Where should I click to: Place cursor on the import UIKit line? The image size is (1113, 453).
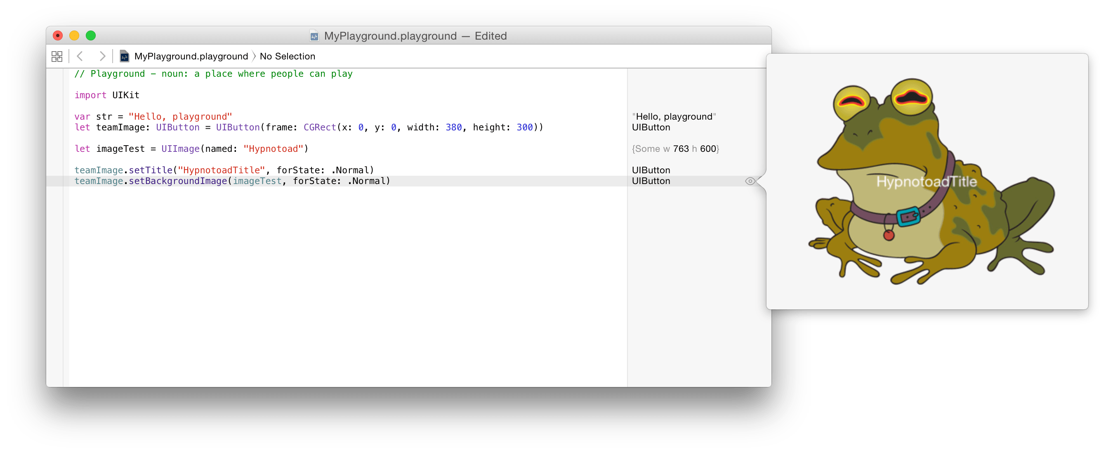point(107,94)
